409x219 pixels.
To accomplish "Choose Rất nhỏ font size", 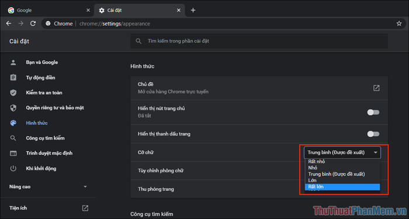I will click(x=342, y=162).
